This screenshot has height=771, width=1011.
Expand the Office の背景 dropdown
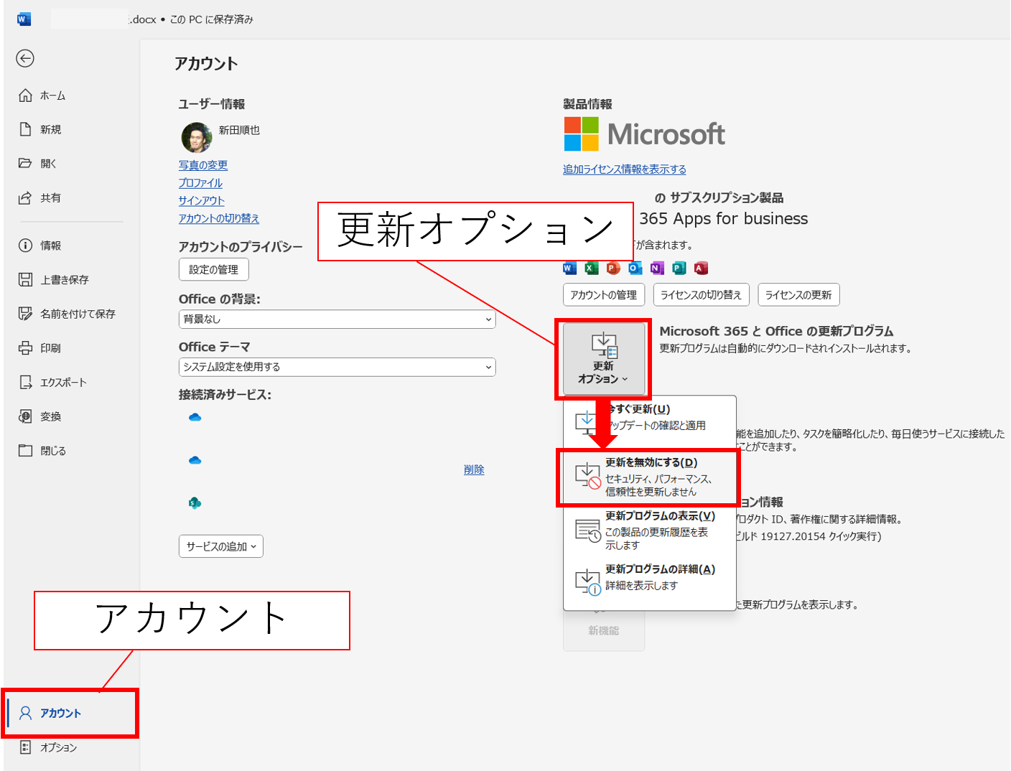pyautogui.click(x=337, y=319)
